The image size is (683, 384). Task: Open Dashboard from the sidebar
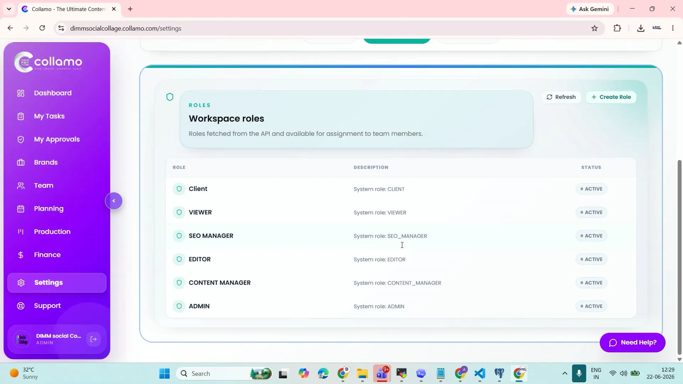53,93
